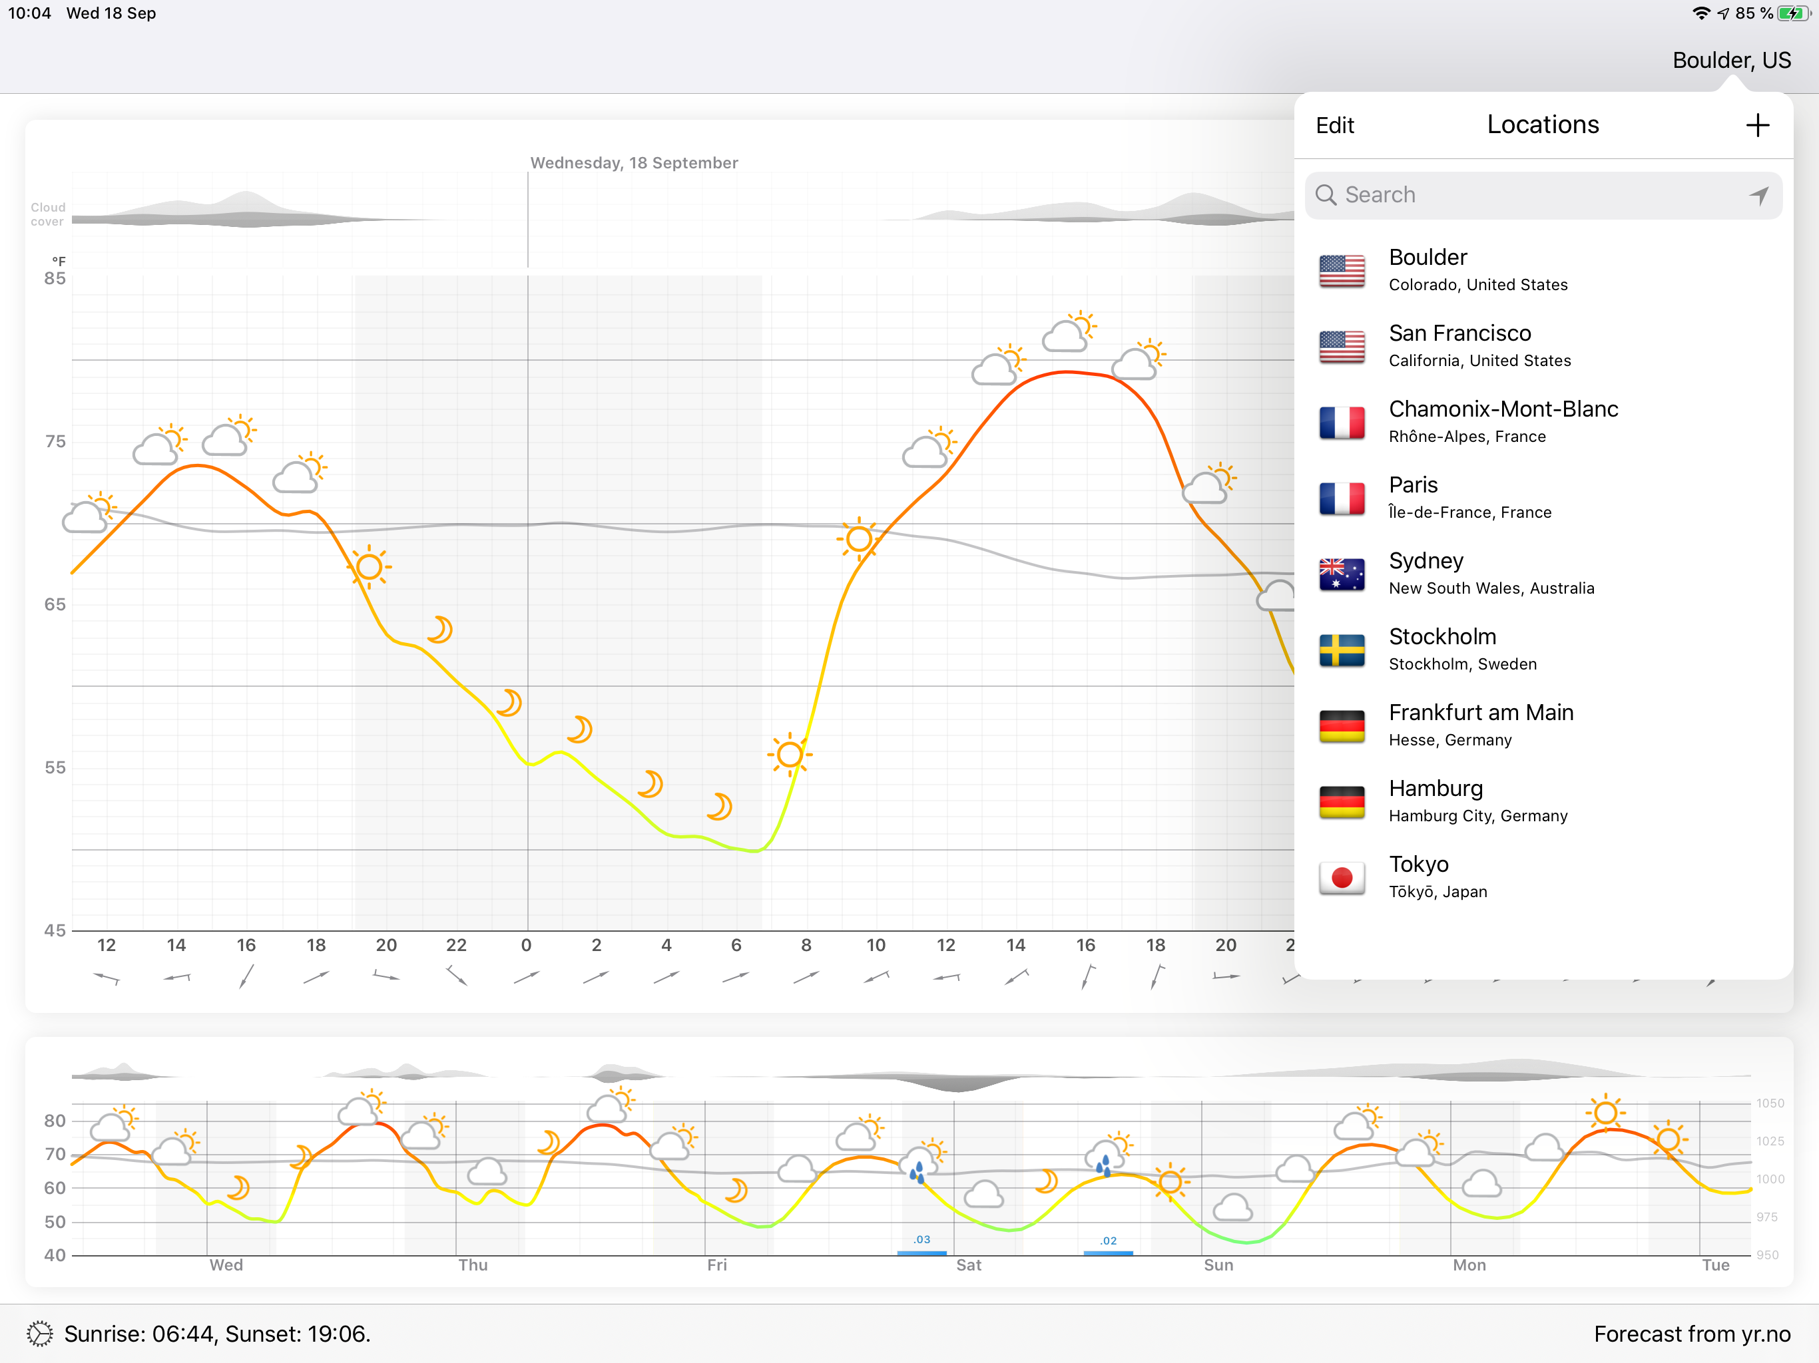Tap the United States flag icon next to Boulder
1819x1363 pixels.
[1341, 270]
